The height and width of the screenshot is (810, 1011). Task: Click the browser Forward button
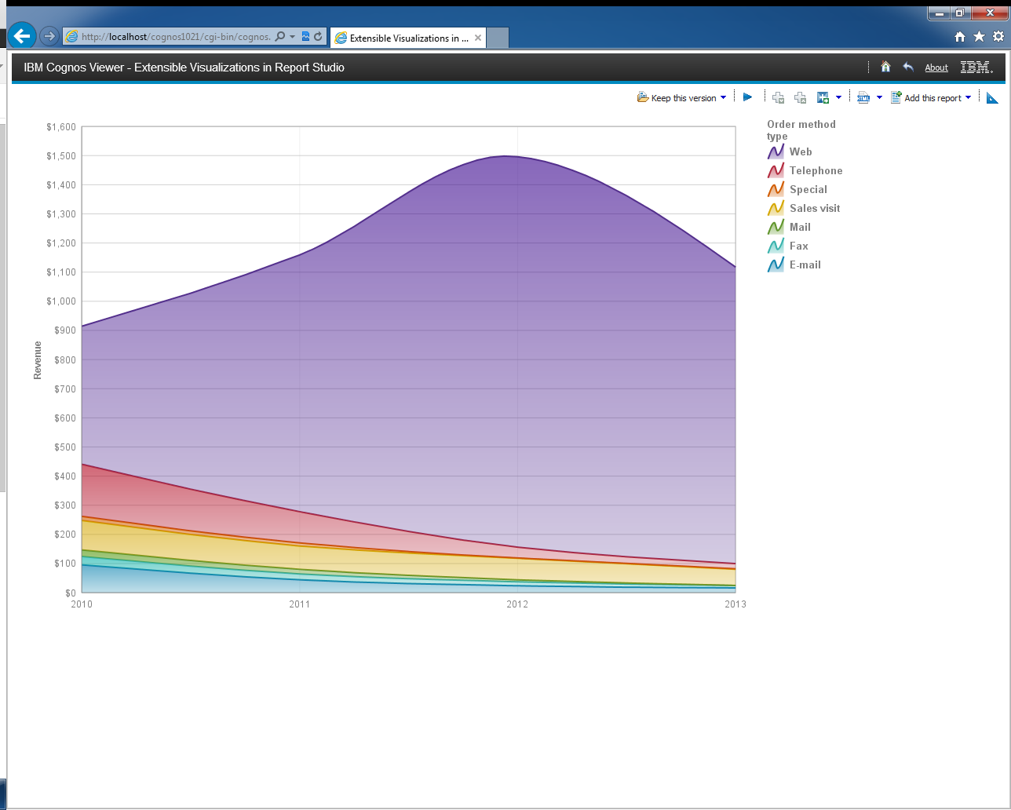coord(49,36)
